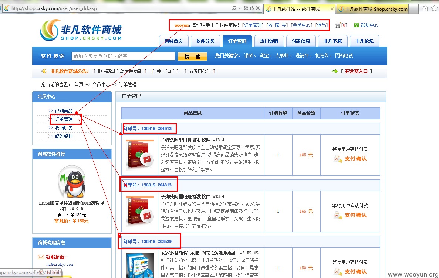Viewport: 439px width, 278px height.
Task: Open 卖家必备教程 龙腾-淘宝卖家视频培训 title
Action: [210, 253]
